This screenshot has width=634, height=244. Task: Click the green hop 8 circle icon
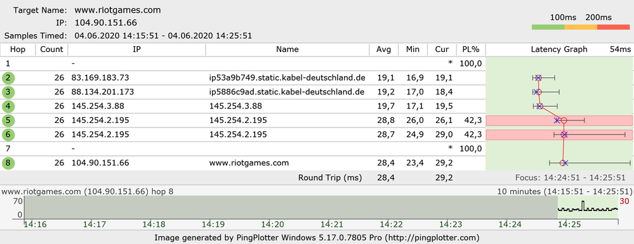[x=8, y=164]
